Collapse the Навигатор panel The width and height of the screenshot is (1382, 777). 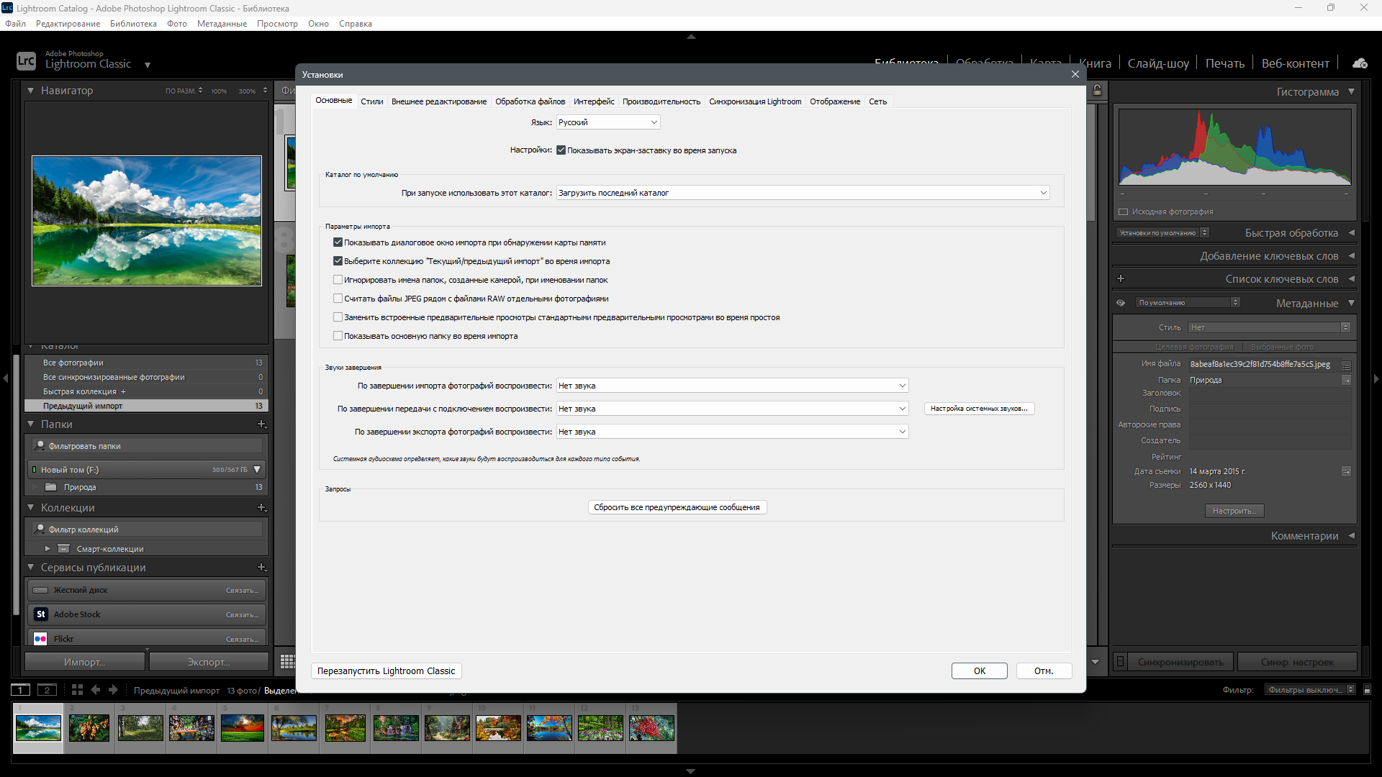[30, 91]
